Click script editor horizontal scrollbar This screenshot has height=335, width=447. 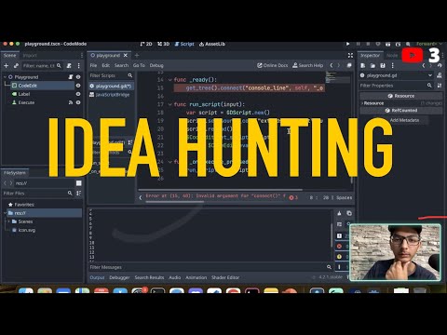coord(221,190)
